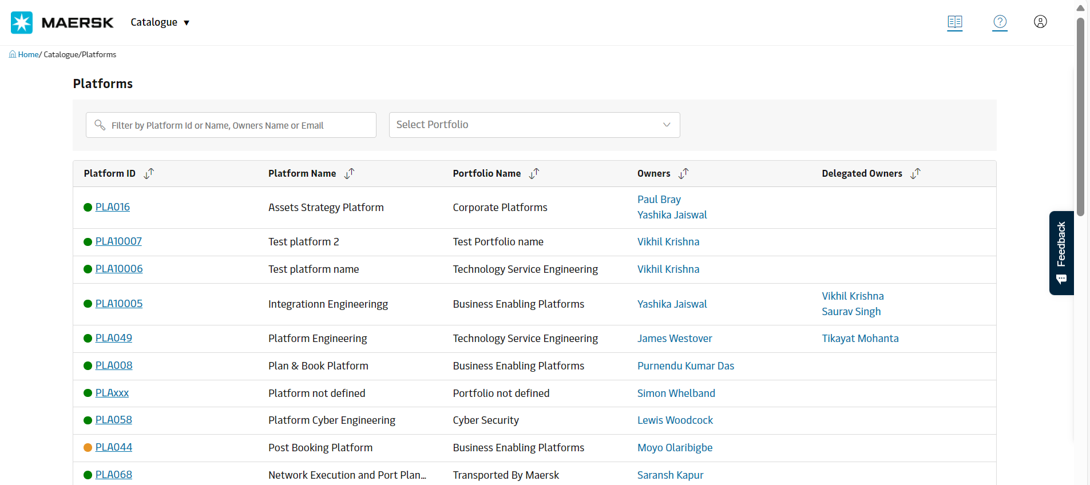Sort by Portfolio Name column
Image resolution: width=1090 pixels, height=485 pixels.
pyautogui.click(x=534, y=173)
